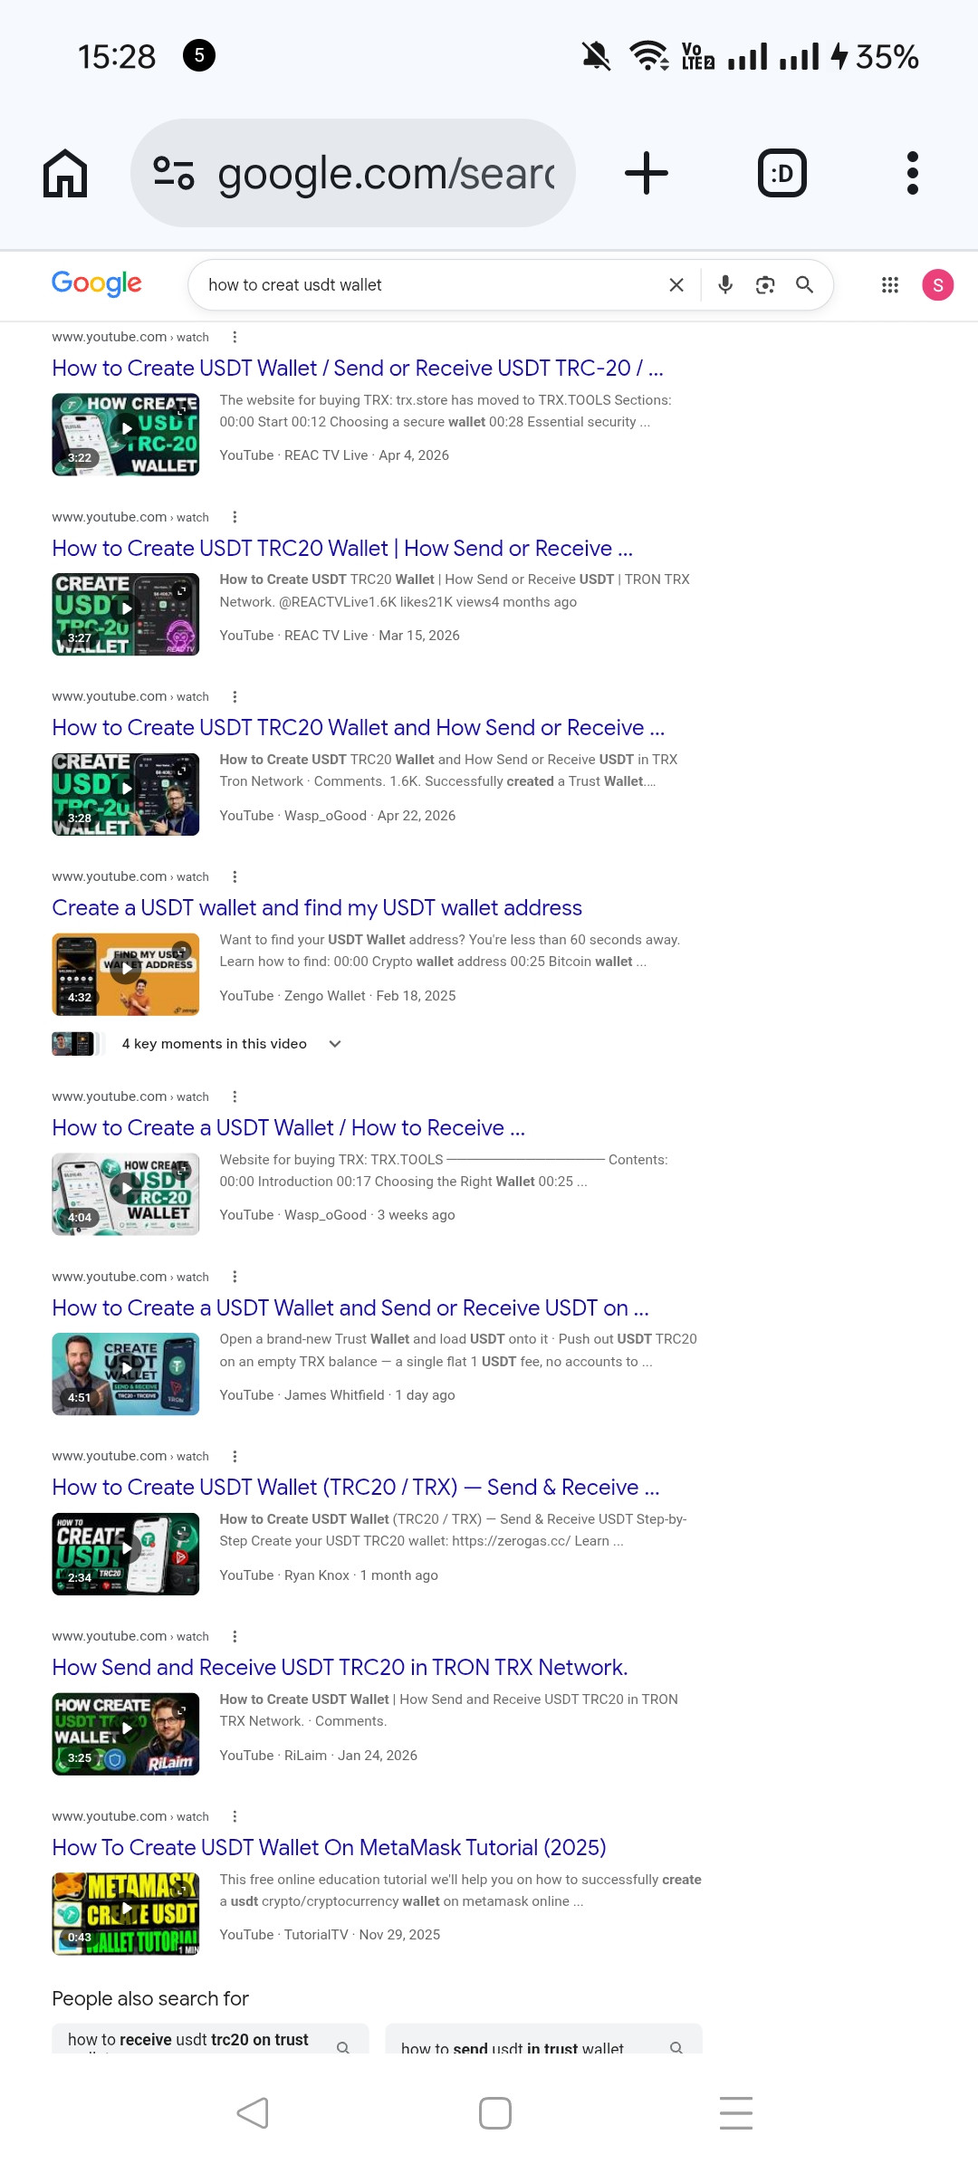Open the Google account avatar S
The width and height of the screenshot is (978, 2173).
point(938,285)
